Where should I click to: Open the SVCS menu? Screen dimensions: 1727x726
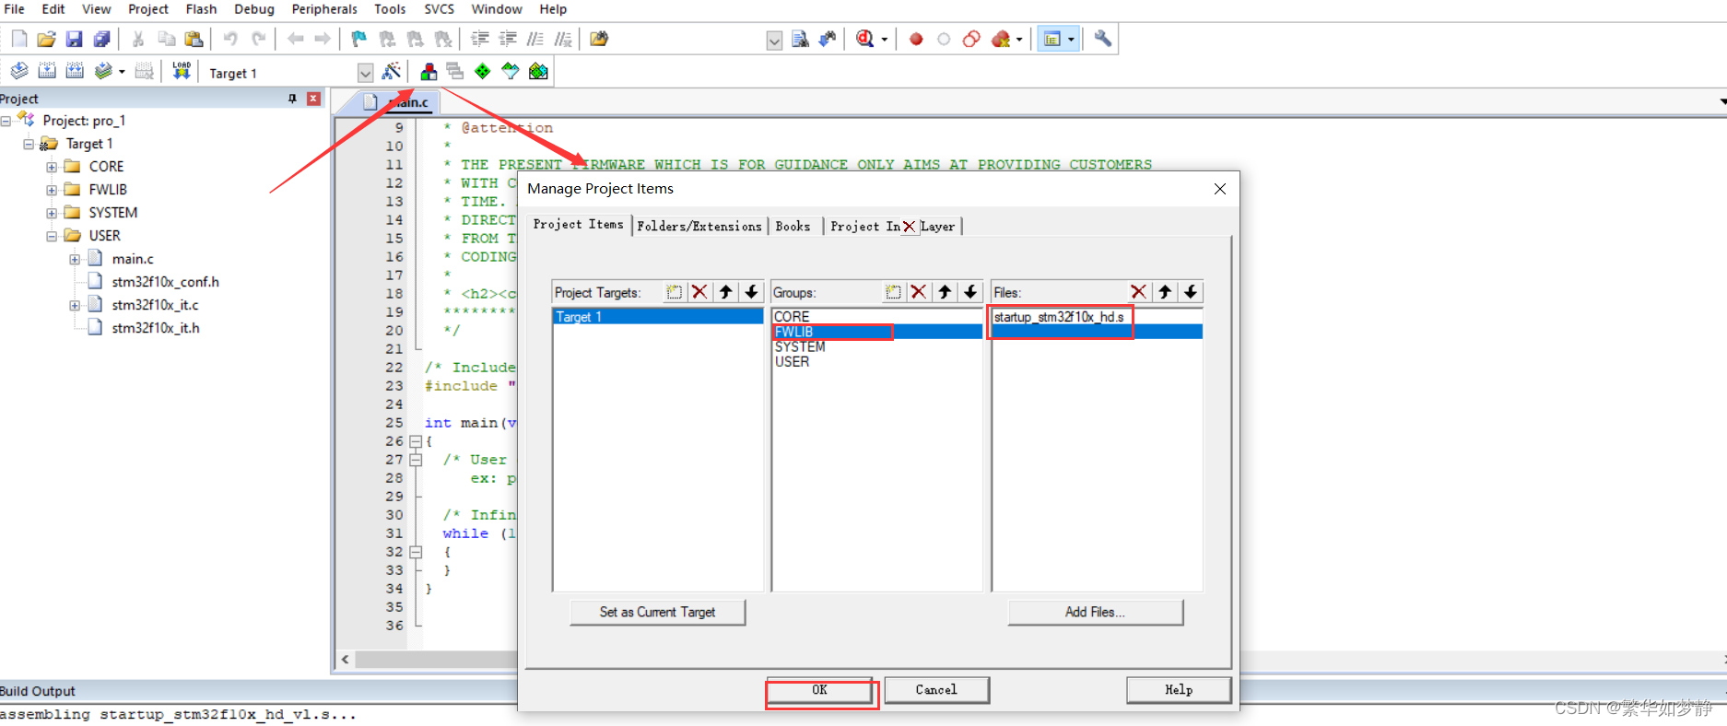point(439,9)
